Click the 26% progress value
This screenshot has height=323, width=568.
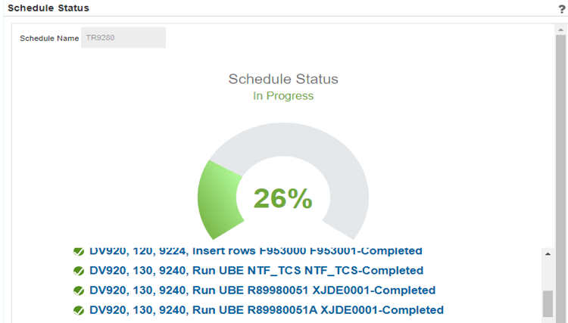point(282,198)
